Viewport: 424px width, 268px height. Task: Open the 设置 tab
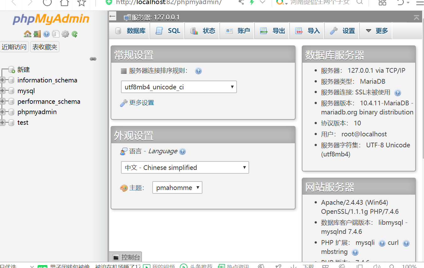[x=342, y=31]
